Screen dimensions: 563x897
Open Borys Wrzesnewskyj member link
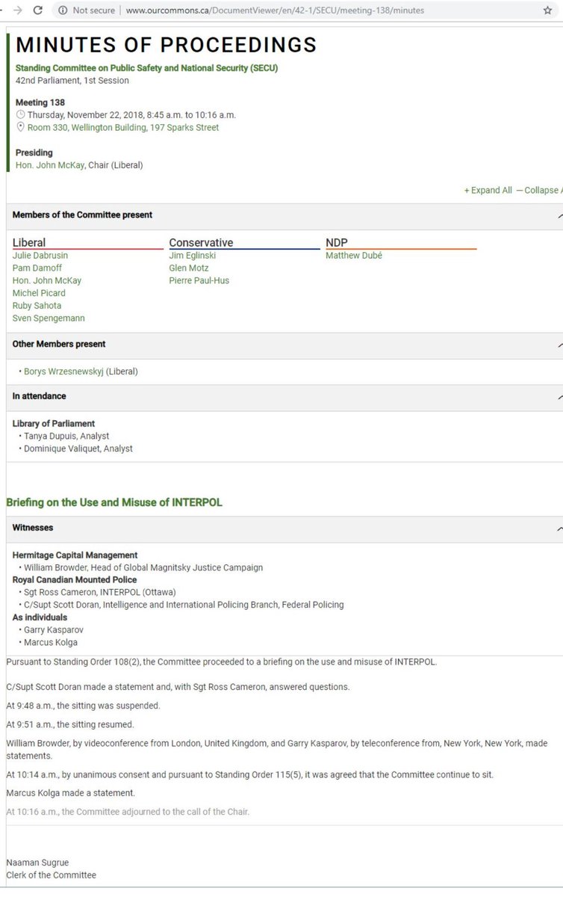pos(63,372)
